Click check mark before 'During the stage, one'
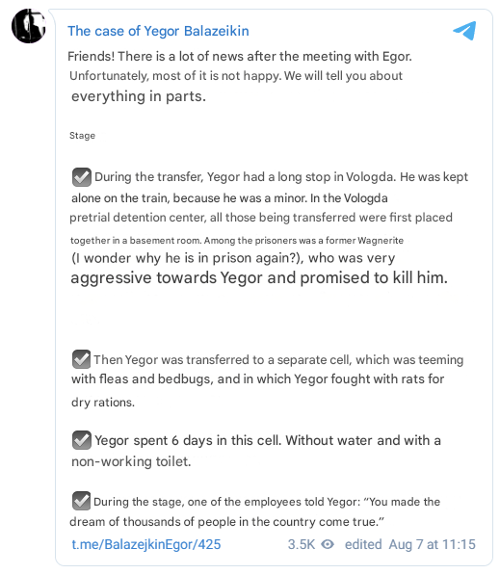 [x=81, y=501]
